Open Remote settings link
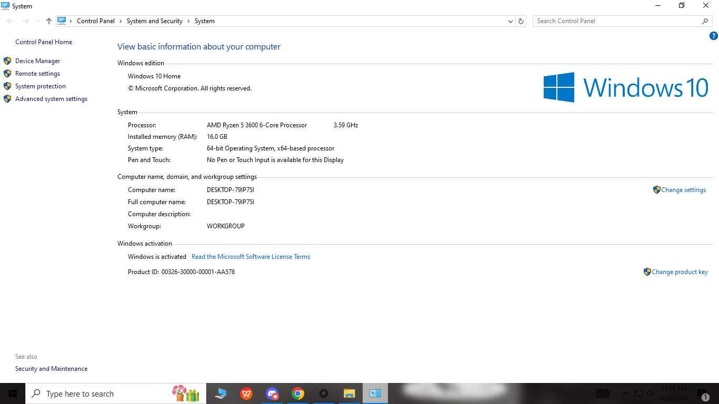Image resolution: width=719 pixels, height=404 pixels. [37, 74]
